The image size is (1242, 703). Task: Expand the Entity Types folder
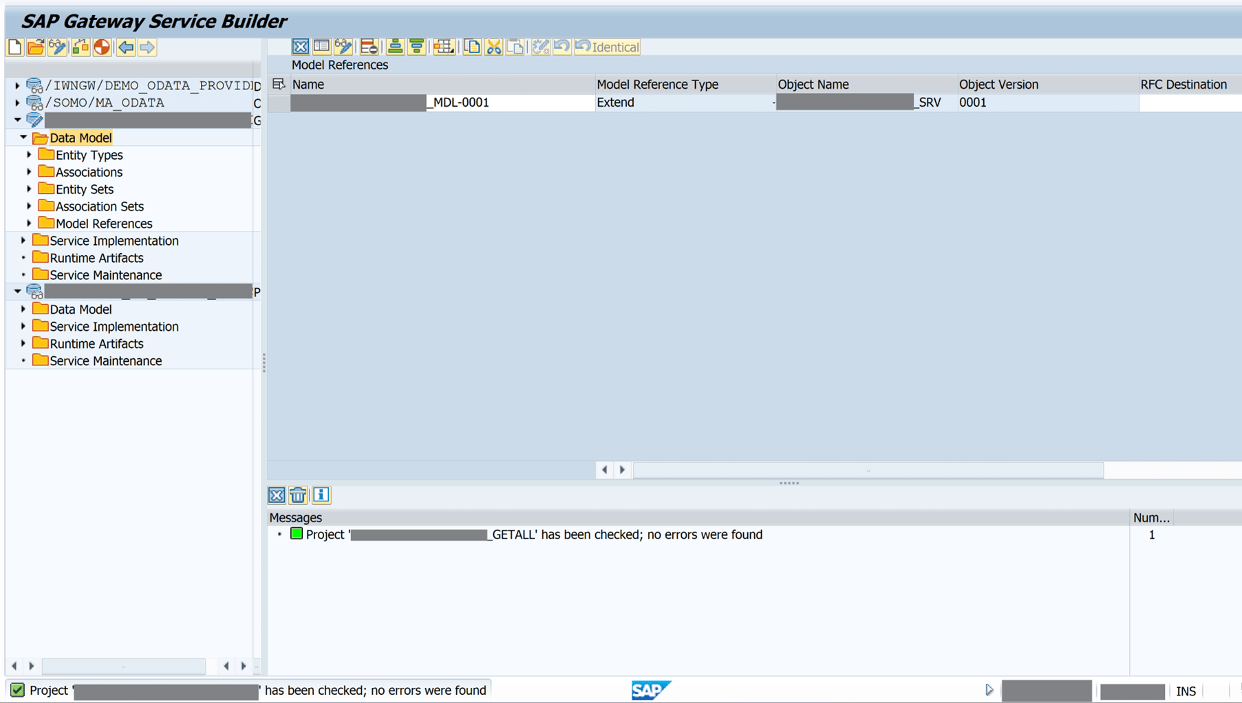tap(28, 155)
